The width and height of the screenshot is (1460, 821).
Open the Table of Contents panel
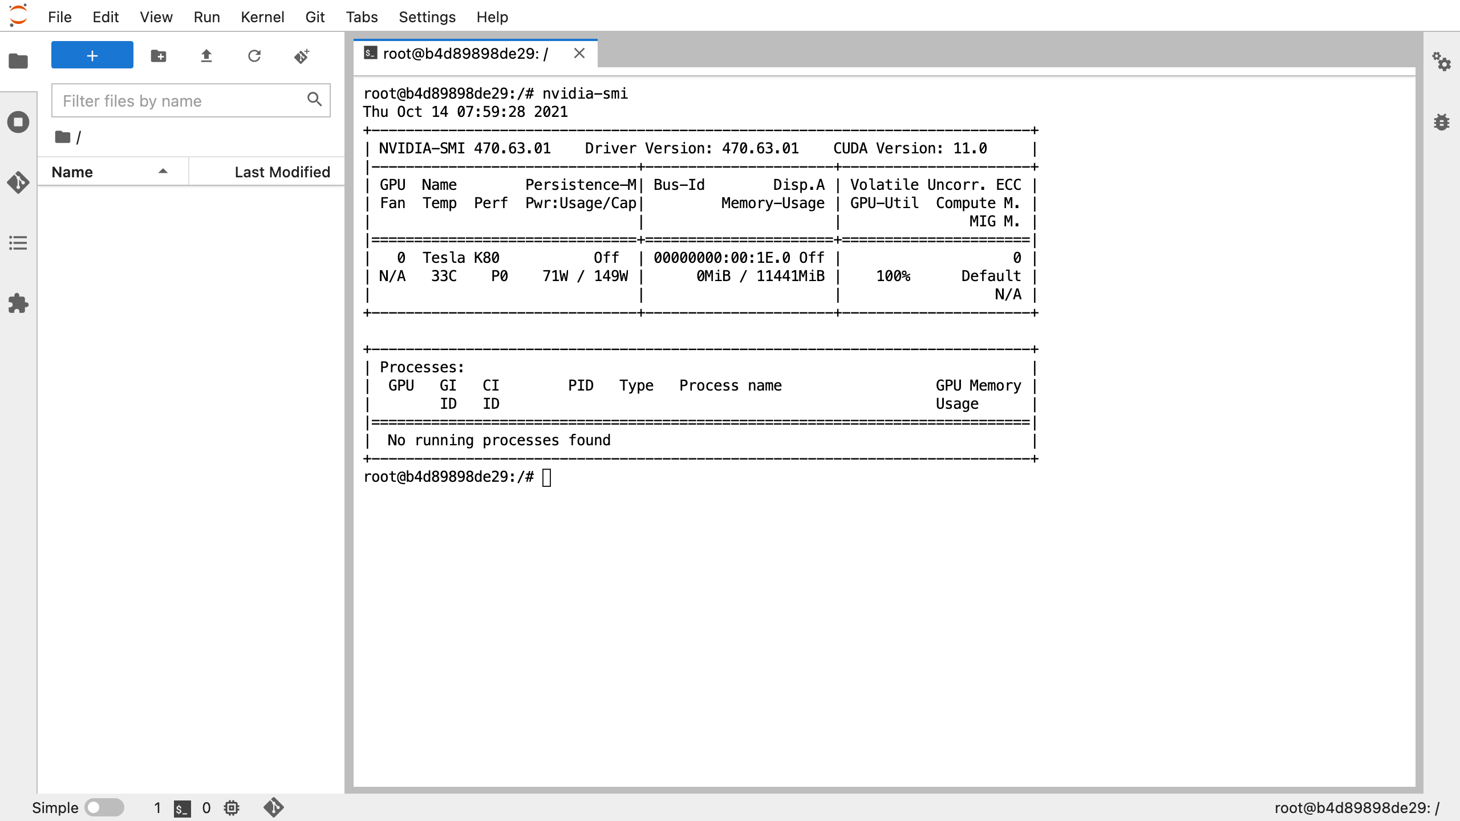point(18,243)
